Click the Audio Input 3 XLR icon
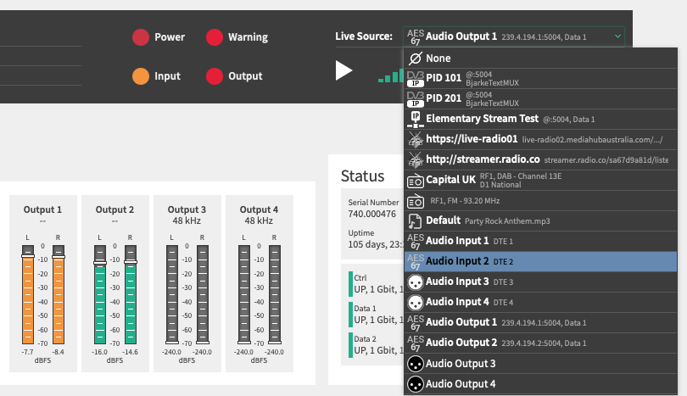 click(416, 282)
